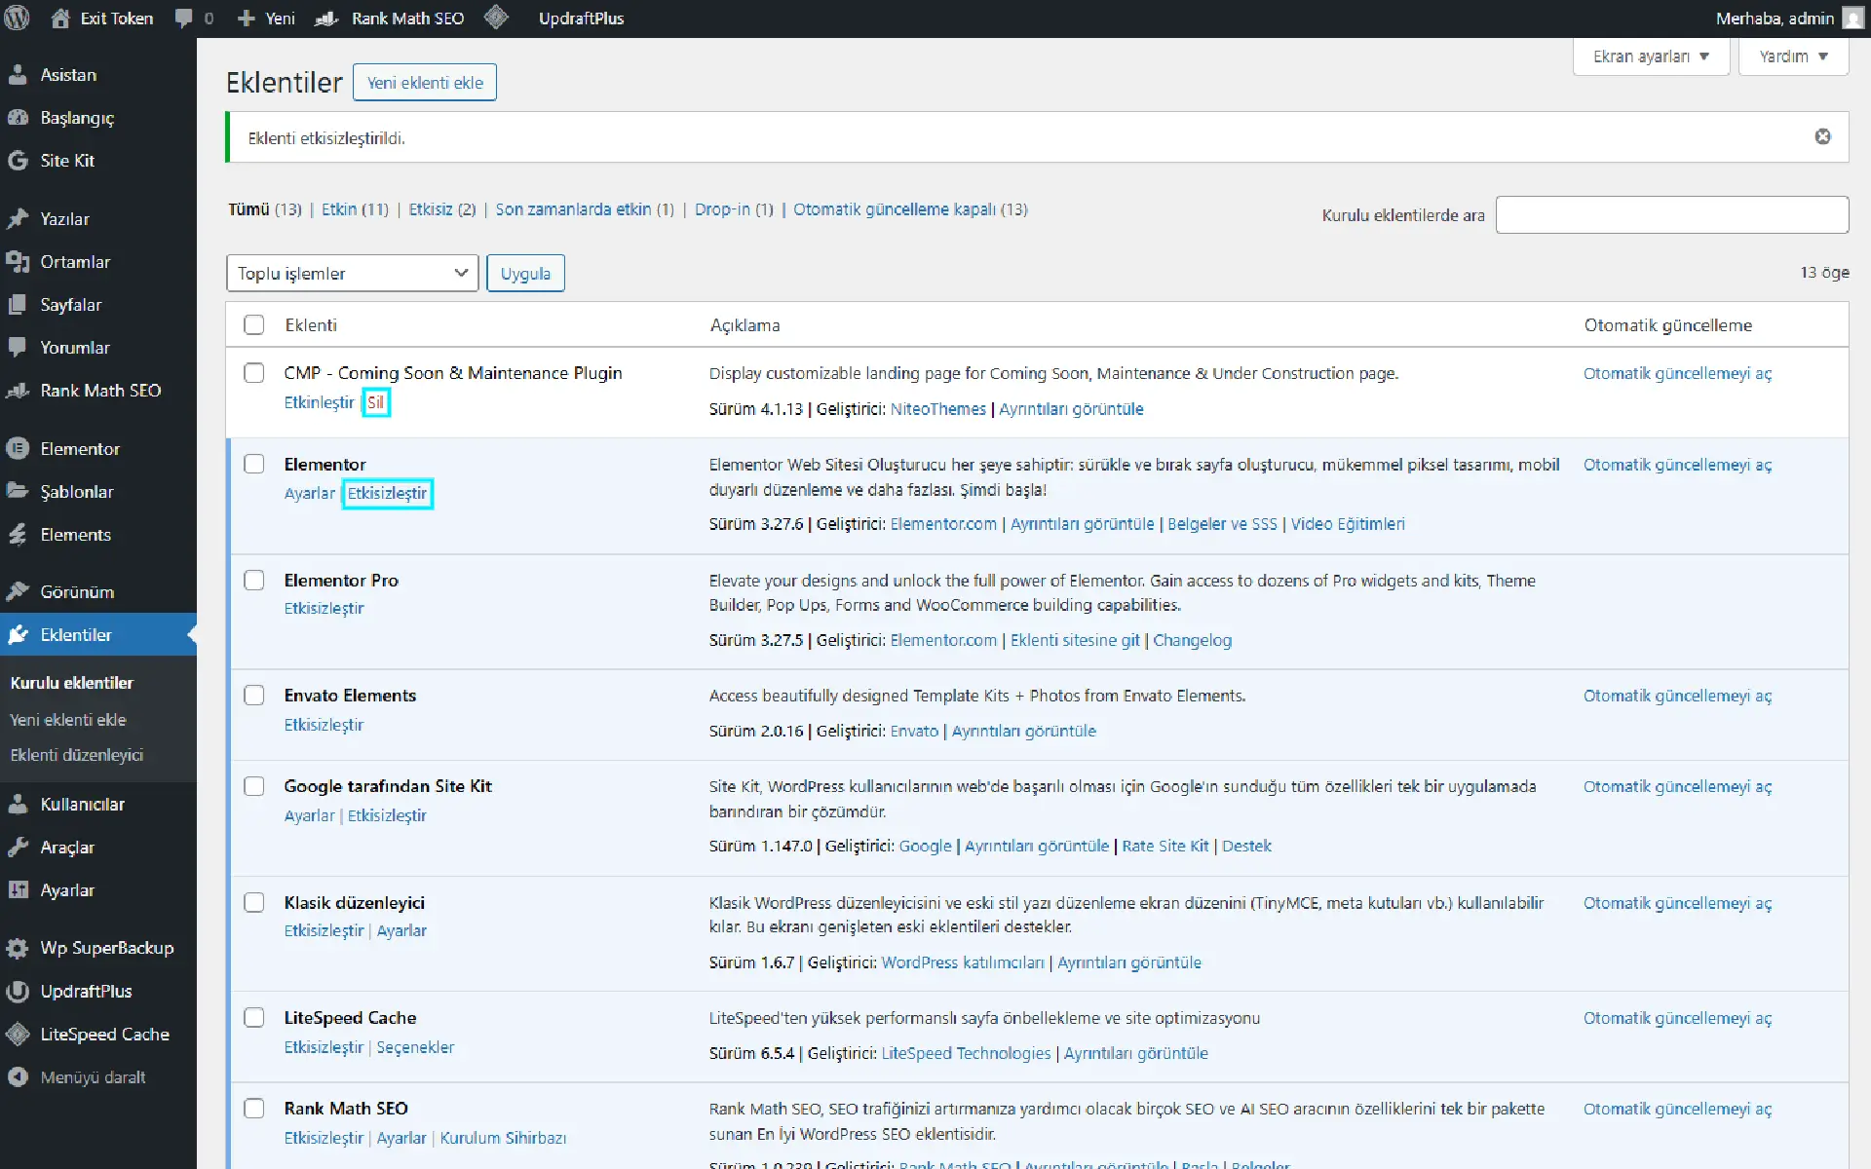Screen dimensions: 1871x1169
Task: Click the Rank Math SEO sidebar icon
Action: (x=18, y=391)
